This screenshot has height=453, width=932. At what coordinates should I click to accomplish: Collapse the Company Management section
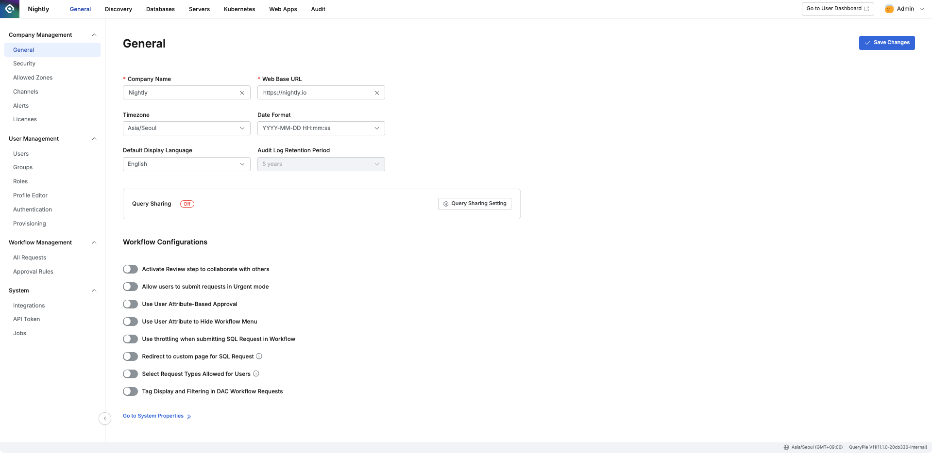[x=94, y=35]
